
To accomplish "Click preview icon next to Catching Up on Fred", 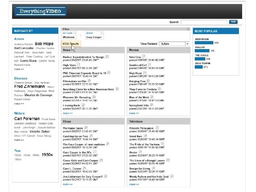I will [x=91, y=136].
